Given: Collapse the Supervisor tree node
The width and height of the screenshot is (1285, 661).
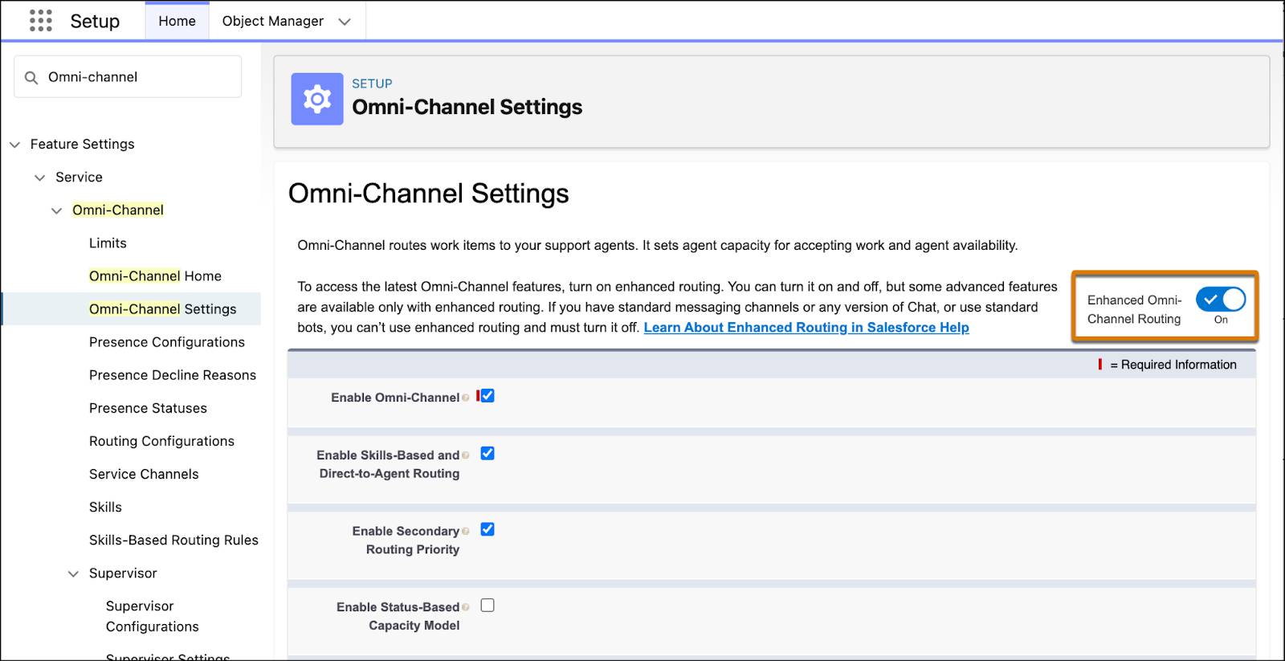Looking at the screenshot, I should pos(73,573).
